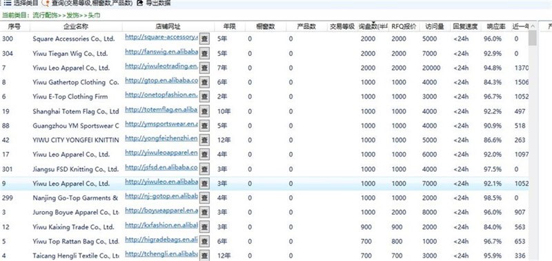Sort by 橱窗数 column header
Image resolution: width=552 pixels, height=261 pixels.
click(266, 26)
